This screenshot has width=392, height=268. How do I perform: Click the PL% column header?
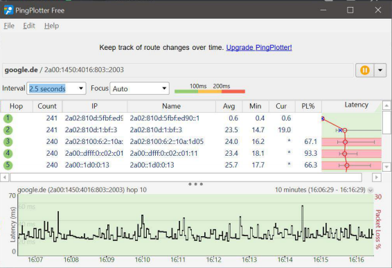click(x=308, y=106)
